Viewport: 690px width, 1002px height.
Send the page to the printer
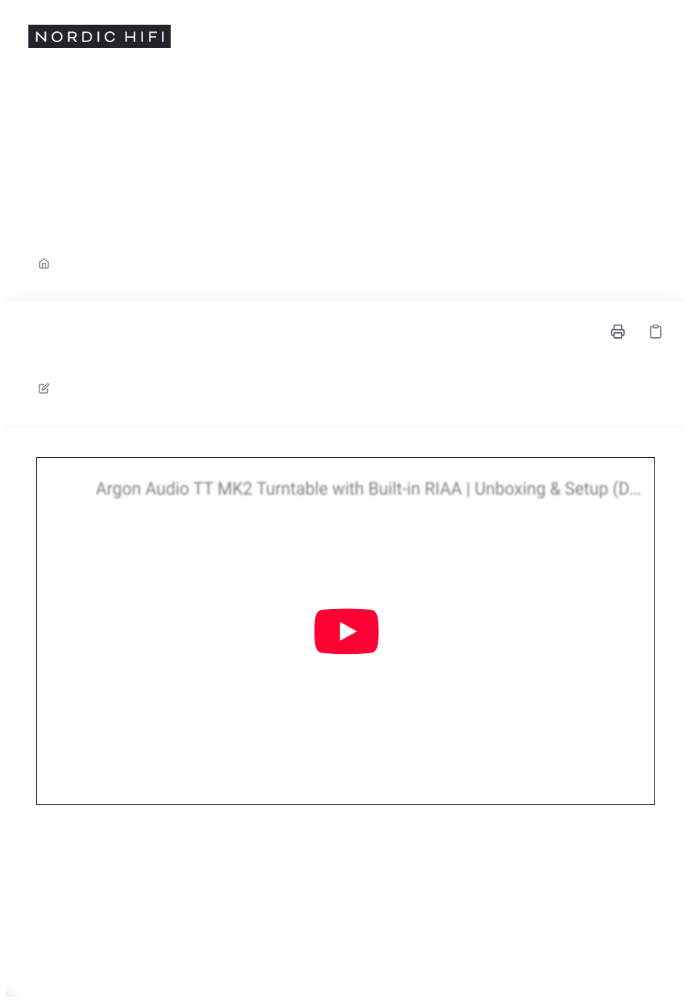pos(617,332)
